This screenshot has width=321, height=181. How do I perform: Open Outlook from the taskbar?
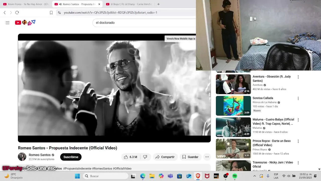pyautogui.click(x=189, y=176)
